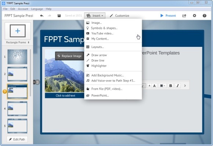213x146 pixels.
Task: Open the Help menu
Action: coord(48,9)
